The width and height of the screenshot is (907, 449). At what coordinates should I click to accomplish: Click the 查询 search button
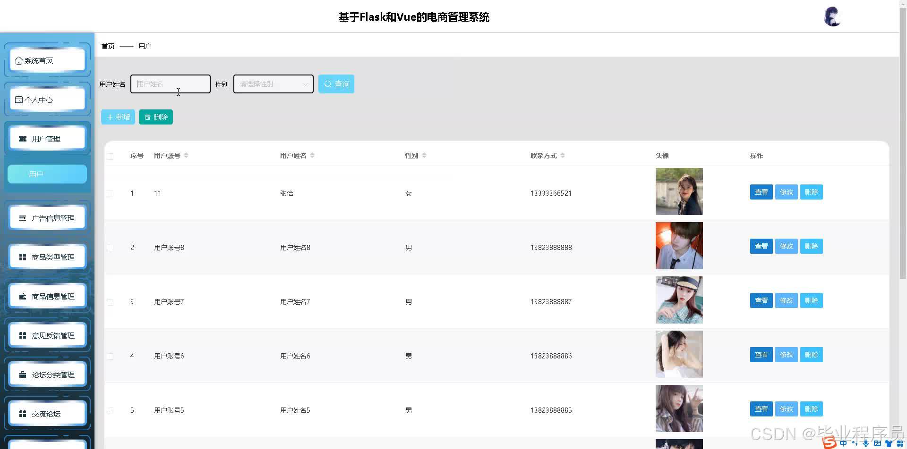[x=336, y=84]
